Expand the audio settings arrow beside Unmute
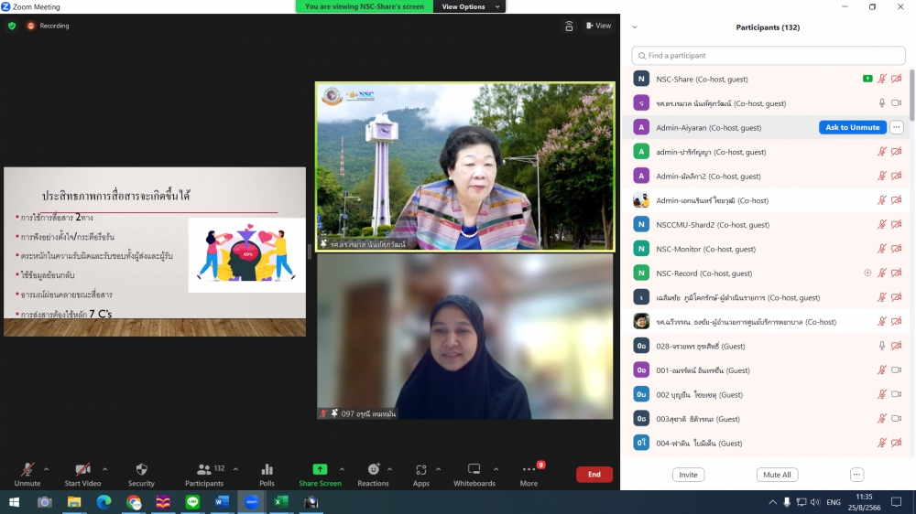The width and height of the screenshot is (916, 514). (47, 469)
